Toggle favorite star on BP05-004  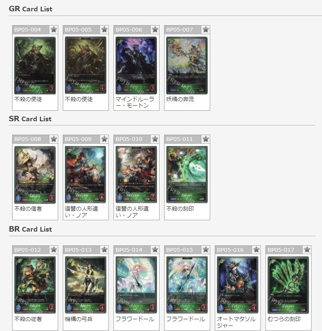(54, 29)
